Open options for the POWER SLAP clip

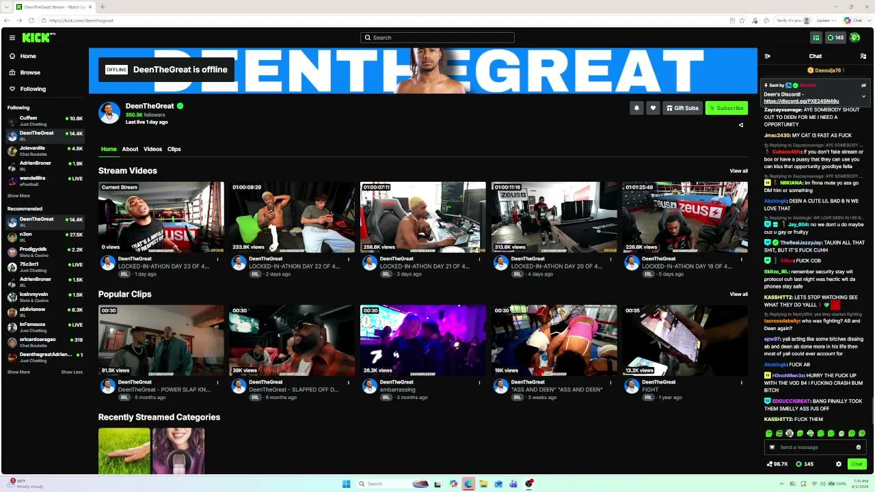[218, 383]
